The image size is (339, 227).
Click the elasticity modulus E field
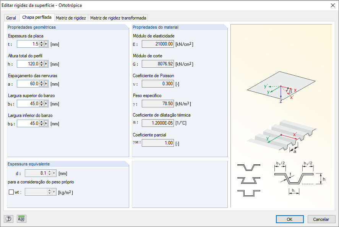pos(158,44)
